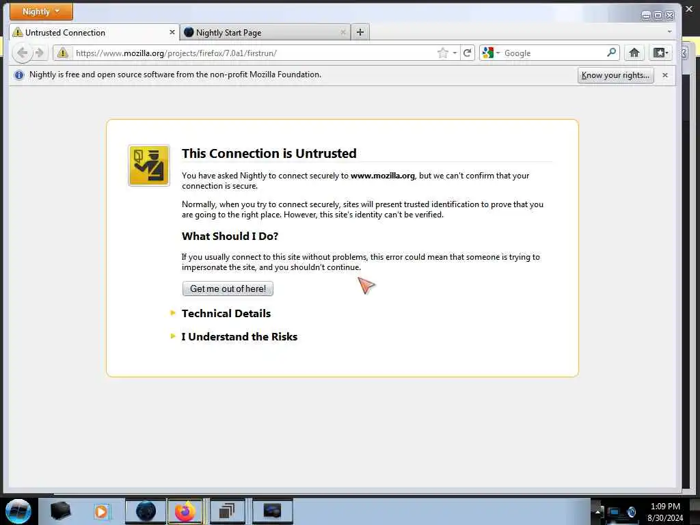Expand the Technical Details section
The image size is (700, 525).
pos(226,313)
